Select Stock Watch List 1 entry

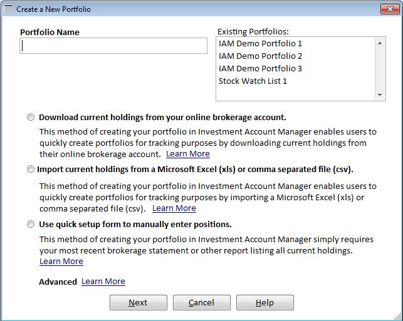[x=253, y=81]
